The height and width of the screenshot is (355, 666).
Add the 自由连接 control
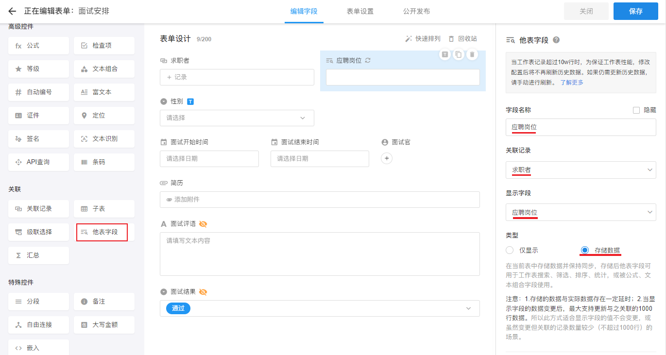pos(38,325)
